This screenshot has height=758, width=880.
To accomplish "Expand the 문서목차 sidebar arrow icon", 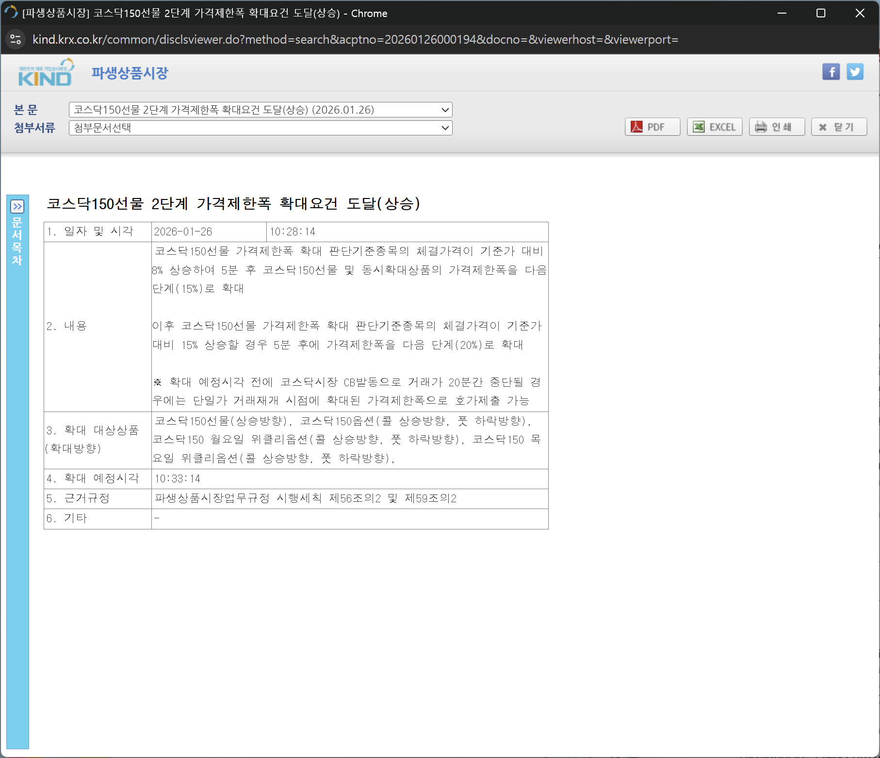I will 17,207.
